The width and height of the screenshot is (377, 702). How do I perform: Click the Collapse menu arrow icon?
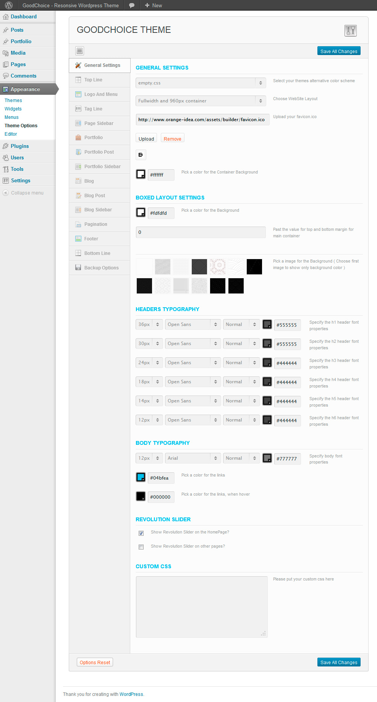click(5, 193)
